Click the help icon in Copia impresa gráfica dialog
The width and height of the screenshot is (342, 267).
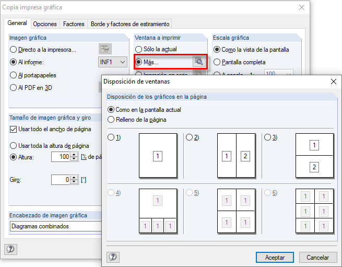pyautogui.click(x=11, y=249)
